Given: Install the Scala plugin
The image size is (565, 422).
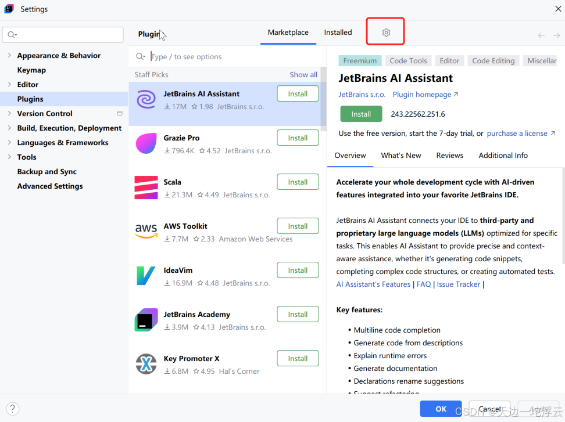Looking at the screenshot, I should (298, 182).
